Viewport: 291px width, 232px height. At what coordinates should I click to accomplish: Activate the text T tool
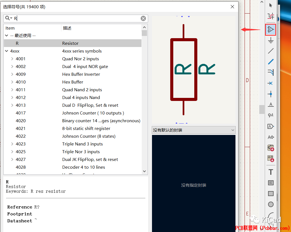point(271,172)
